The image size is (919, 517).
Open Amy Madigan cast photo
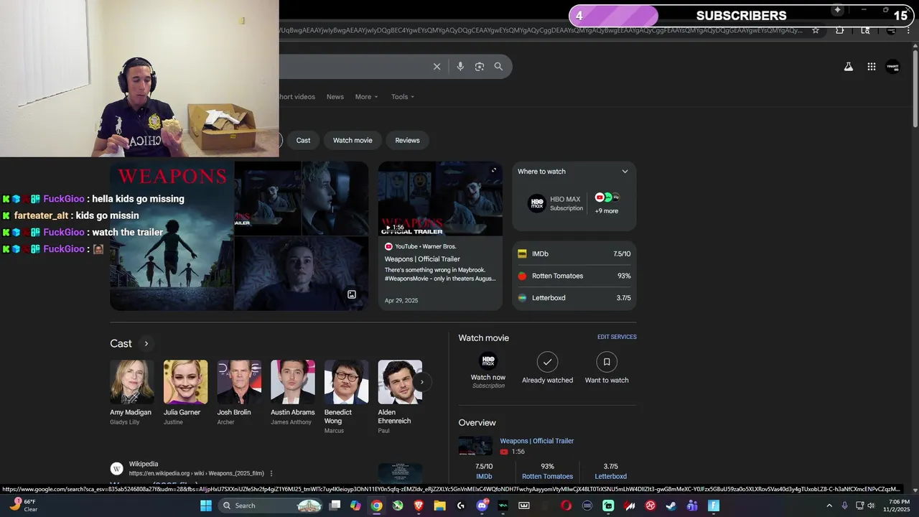pos(132,382)
